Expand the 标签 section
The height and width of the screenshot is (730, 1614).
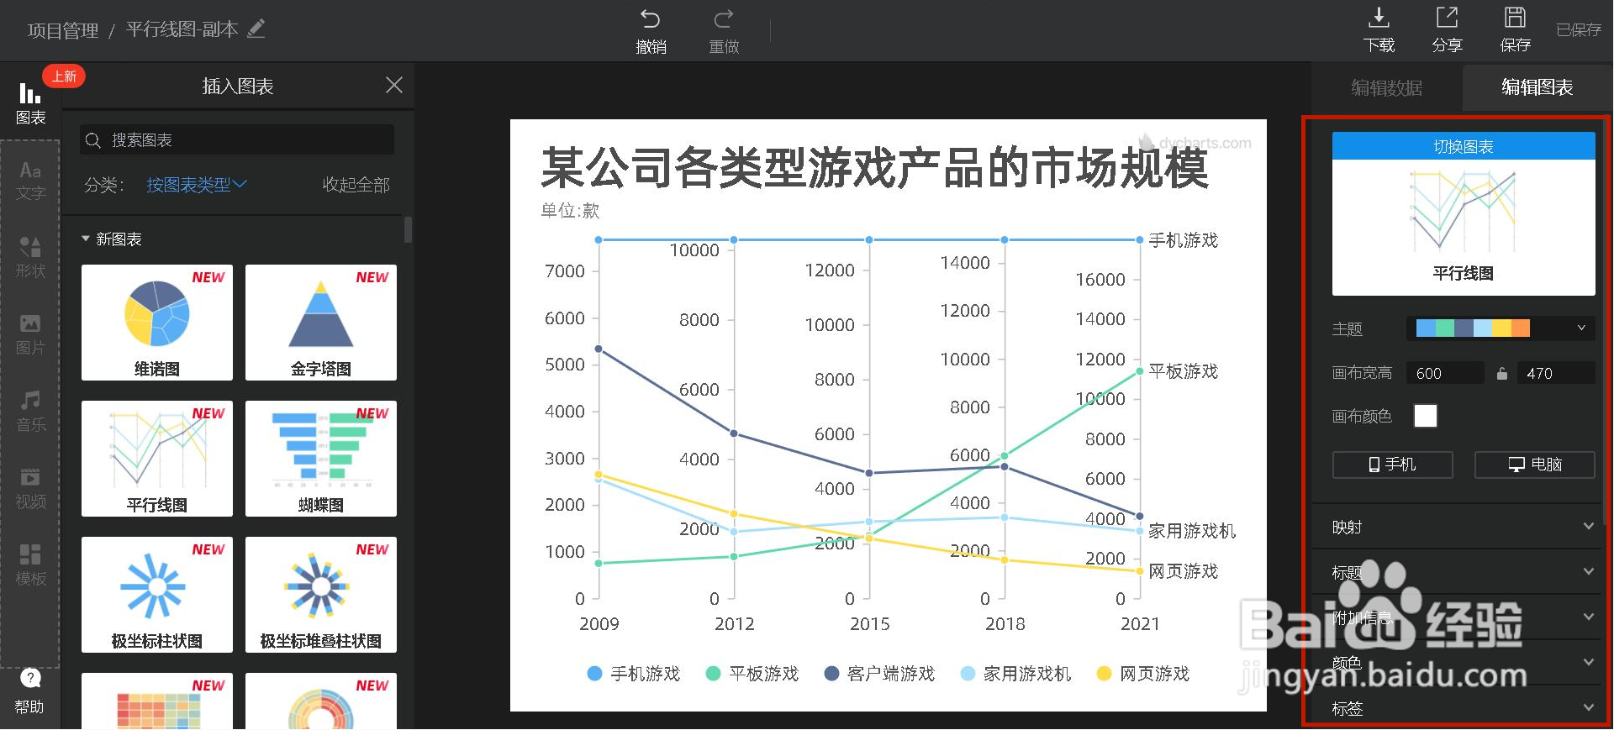[x=1462, y=708]
